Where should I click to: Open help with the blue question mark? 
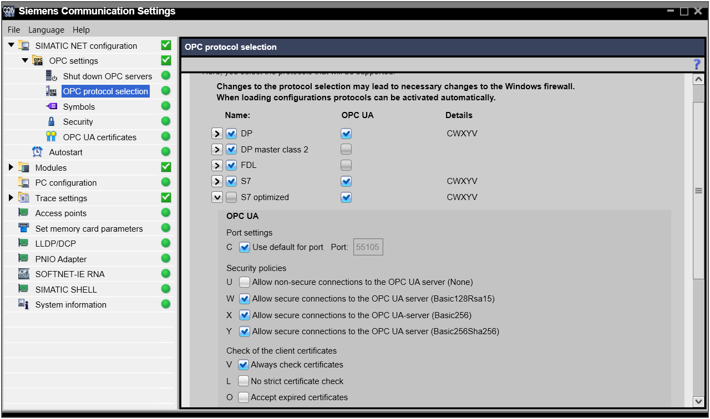click(x=697, y=64)
